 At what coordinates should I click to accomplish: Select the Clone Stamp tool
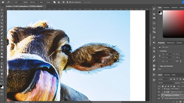(x=2, y=40)
